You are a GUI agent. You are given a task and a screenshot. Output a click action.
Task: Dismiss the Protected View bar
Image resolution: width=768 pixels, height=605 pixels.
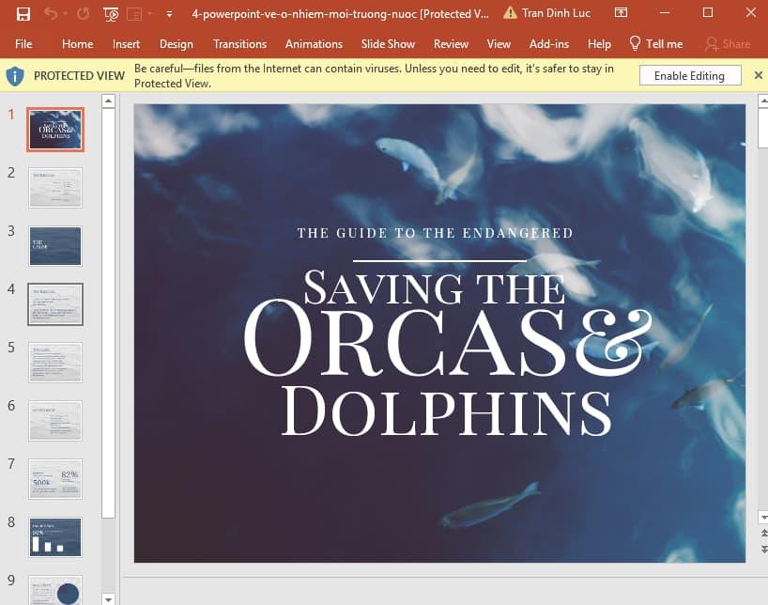pos(758,74)
